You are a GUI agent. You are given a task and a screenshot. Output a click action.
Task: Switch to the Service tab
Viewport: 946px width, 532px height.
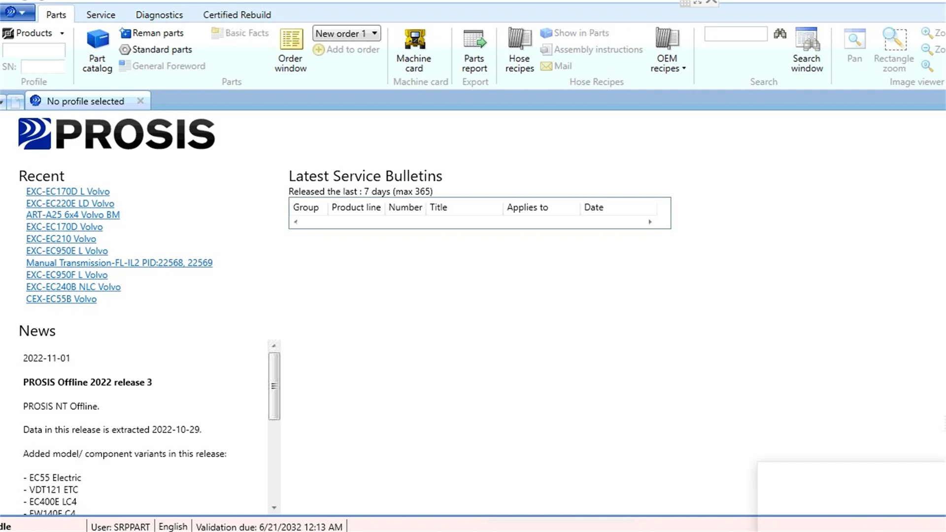101,15
